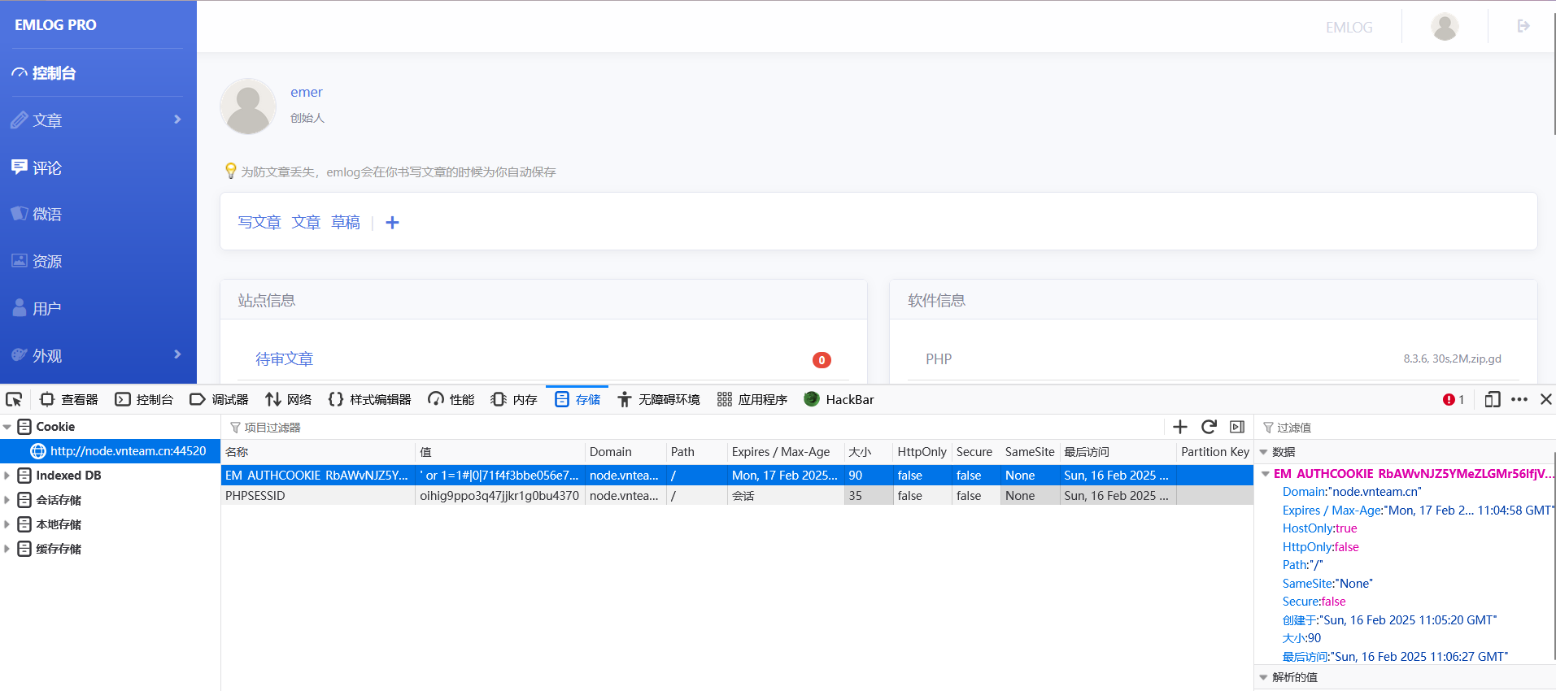Switch to the devtools 控制台 tab
Image resolution: width=1556 pixels, height=691 pixels.
tap(145, 399)
